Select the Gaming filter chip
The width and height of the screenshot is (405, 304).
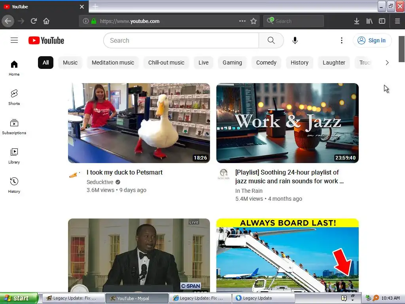point(232,63)
